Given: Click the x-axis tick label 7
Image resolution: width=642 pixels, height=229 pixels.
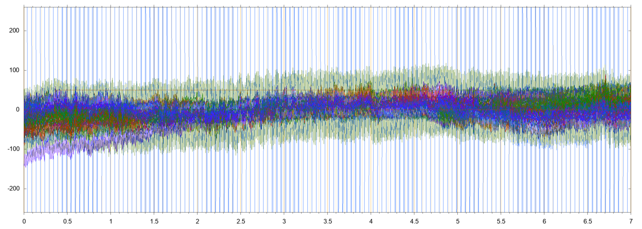Looking at the screenshot, I should (631, 221).
